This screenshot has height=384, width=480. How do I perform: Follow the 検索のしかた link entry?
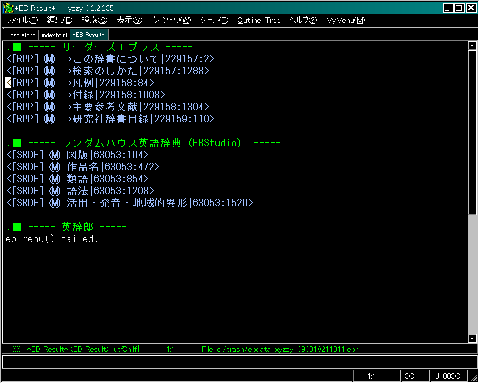[108, 71]
